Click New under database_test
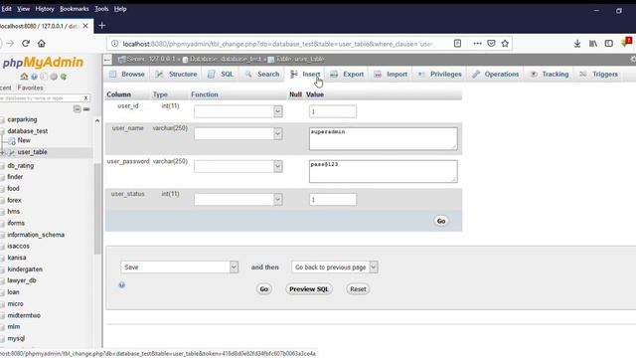636x358 pixels. point(24,140)
